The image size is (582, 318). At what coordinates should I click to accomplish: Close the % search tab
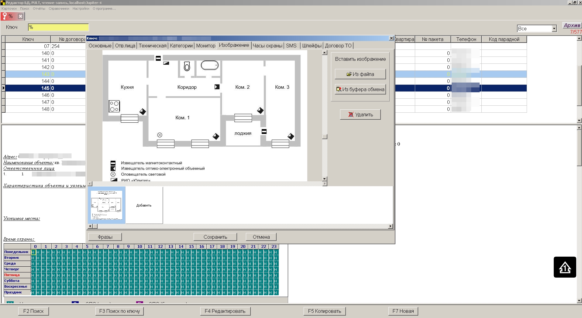click(20, 16)
